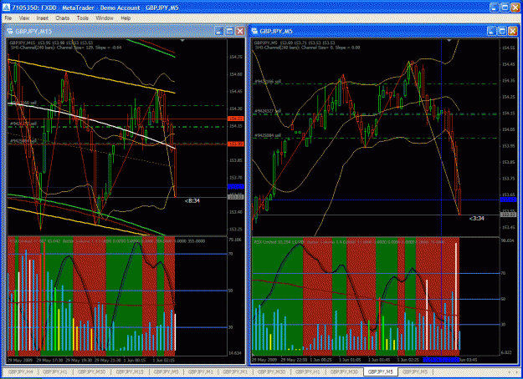Click the 98.034 indicator scale value
The height and width of the screenshot is (379, 523).
pyautogui.click(x=508, y=240)
